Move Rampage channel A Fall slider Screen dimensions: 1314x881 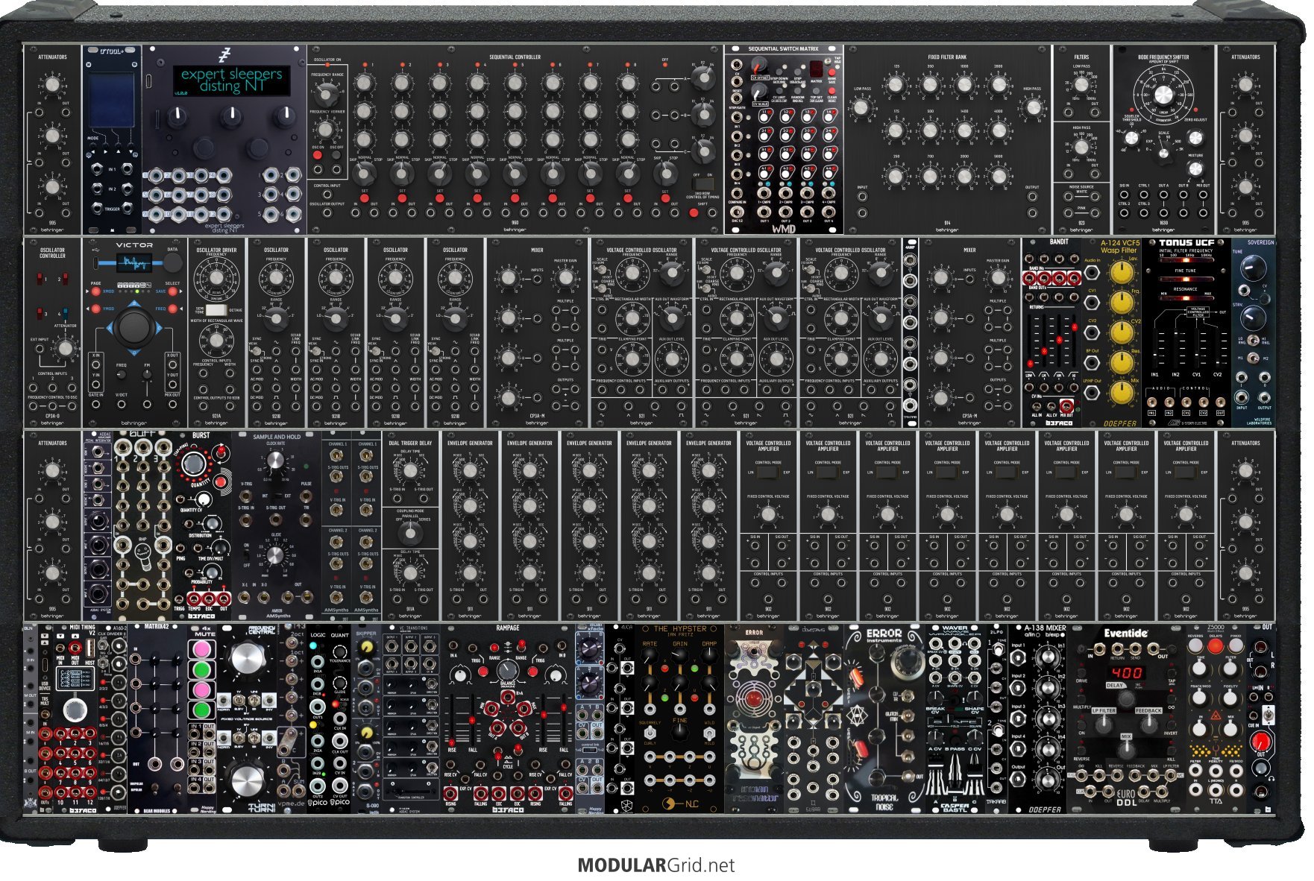click(x=472, y=719)
